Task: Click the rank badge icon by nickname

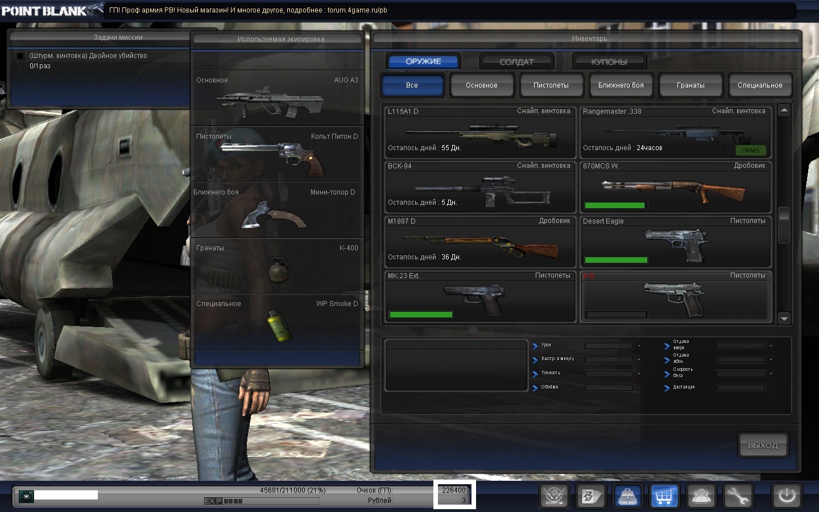Action: pos(26,496)
